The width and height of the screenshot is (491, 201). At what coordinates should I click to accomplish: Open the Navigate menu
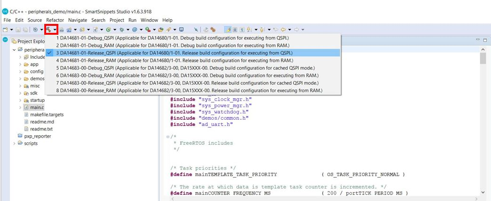click(x=78, y=20)
